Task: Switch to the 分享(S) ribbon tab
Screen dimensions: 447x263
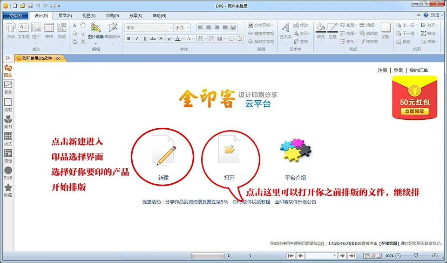Action: tap(135, 16)
